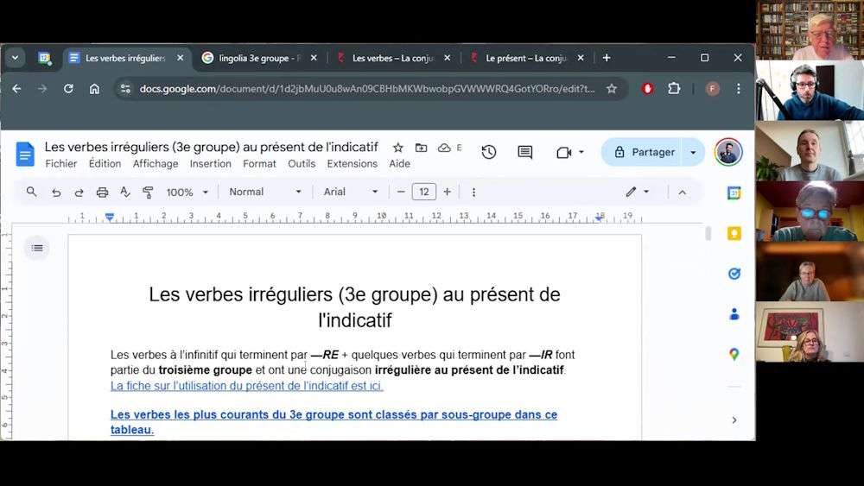
Task: View site information icon in address bar
Action: (125, 89)
